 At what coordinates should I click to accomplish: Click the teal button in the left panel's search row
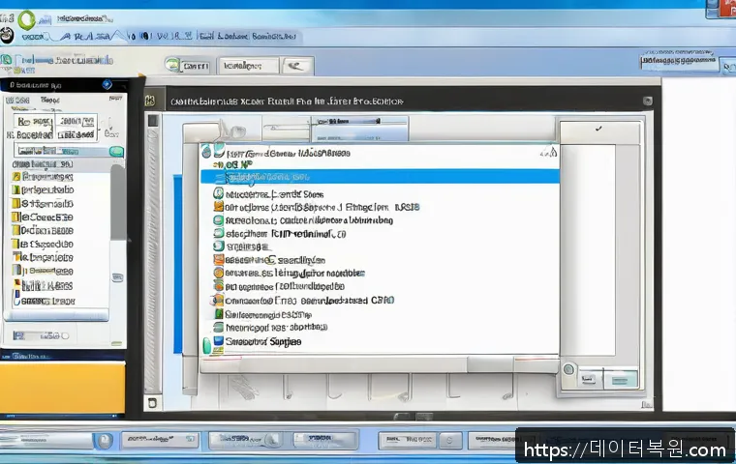(x=116, y=152)
